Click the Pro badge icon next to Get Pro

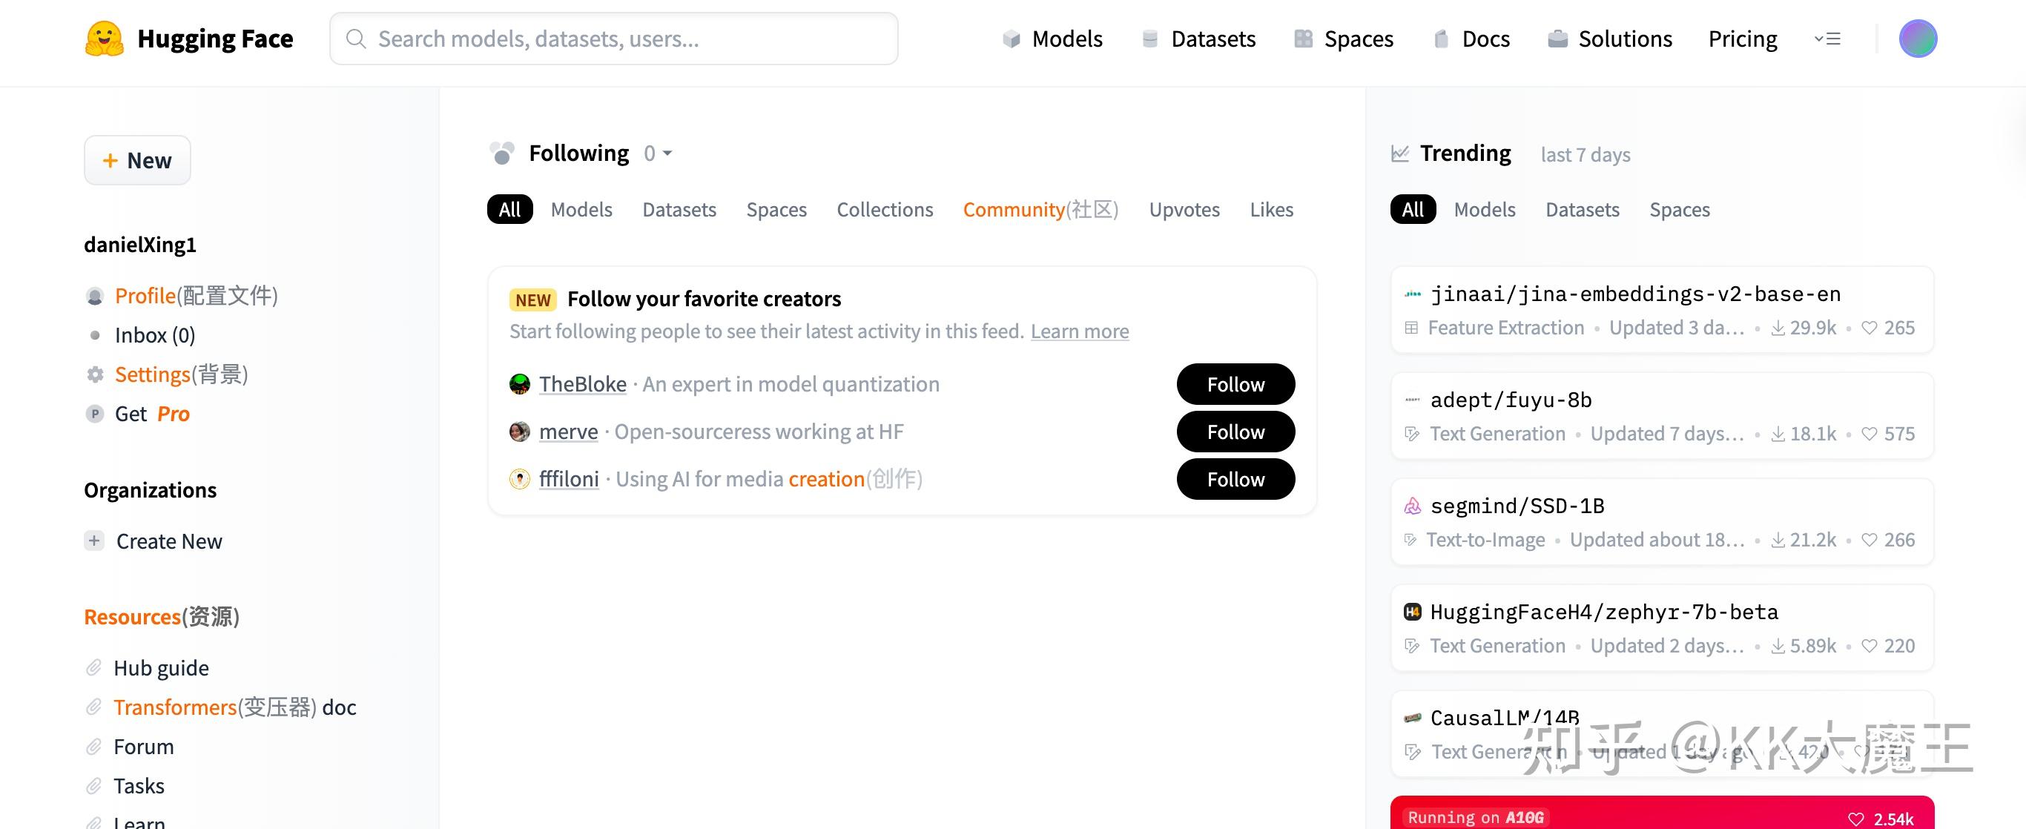(x=95, y=414)
